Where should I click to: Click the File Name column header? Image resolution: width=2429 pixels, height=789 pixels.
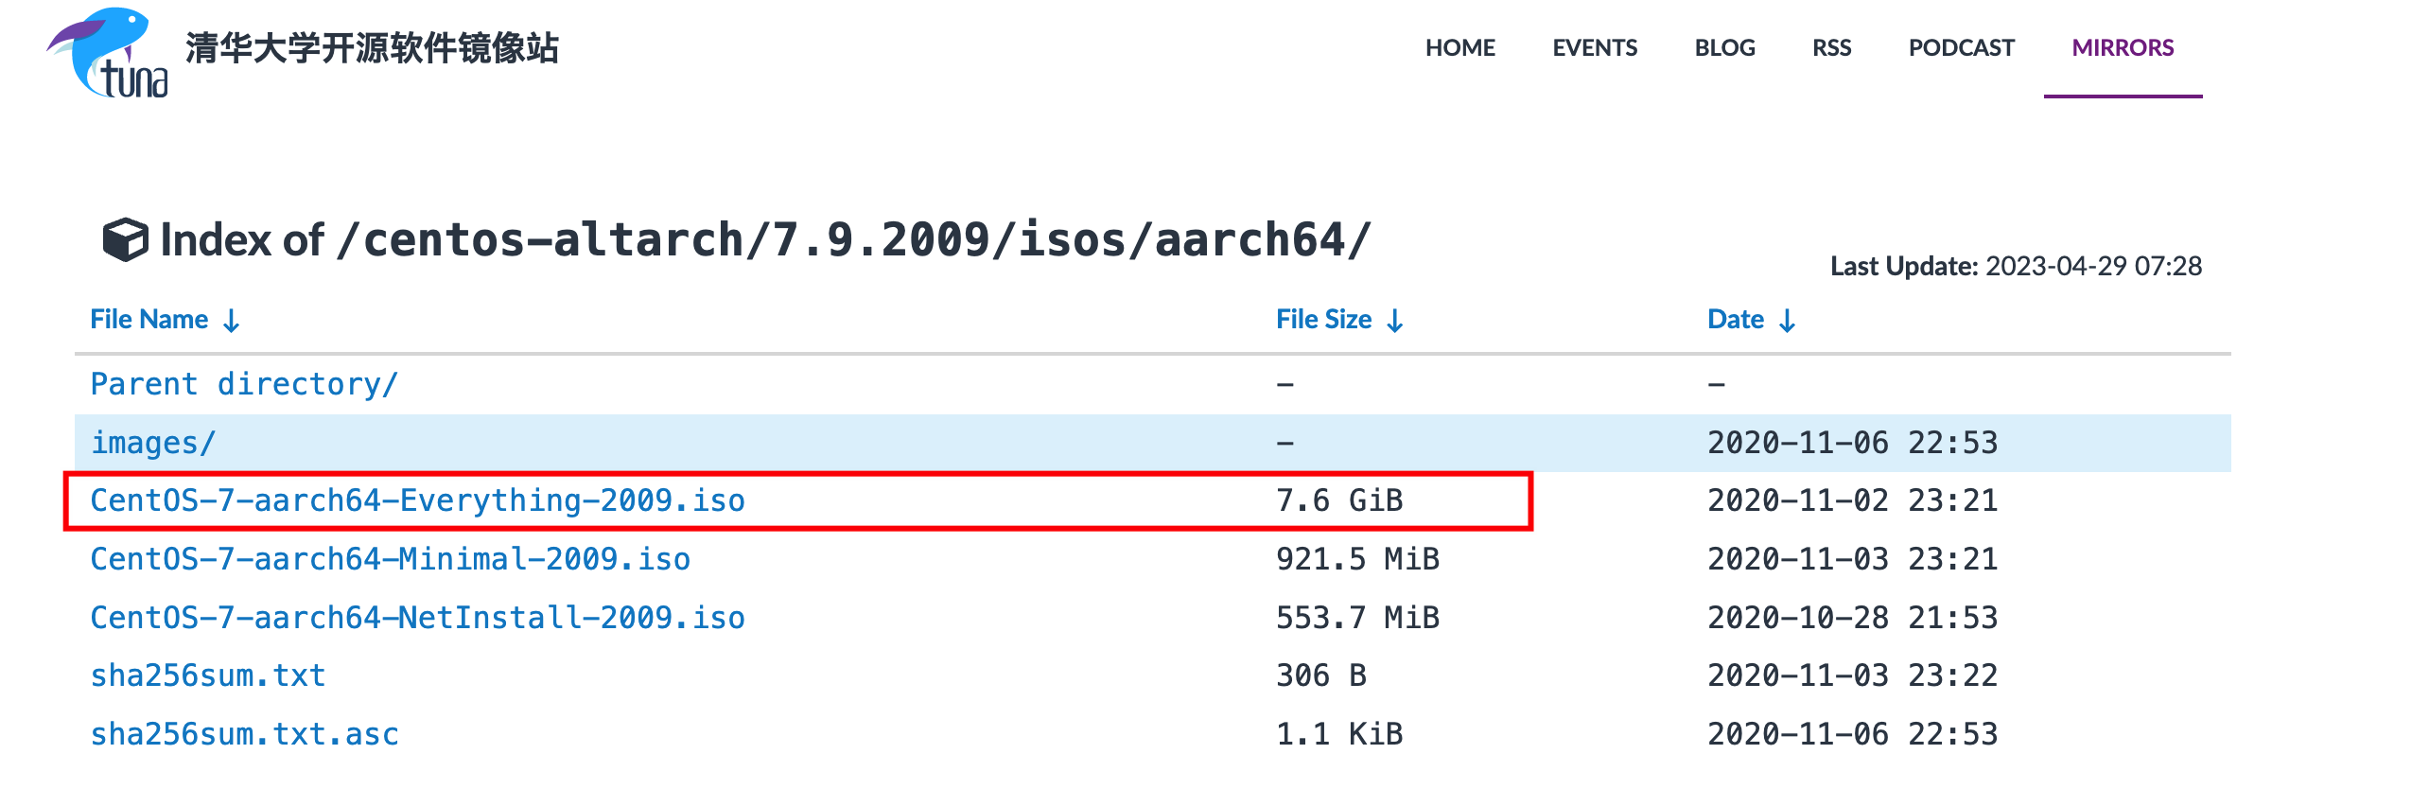point(149,320)
